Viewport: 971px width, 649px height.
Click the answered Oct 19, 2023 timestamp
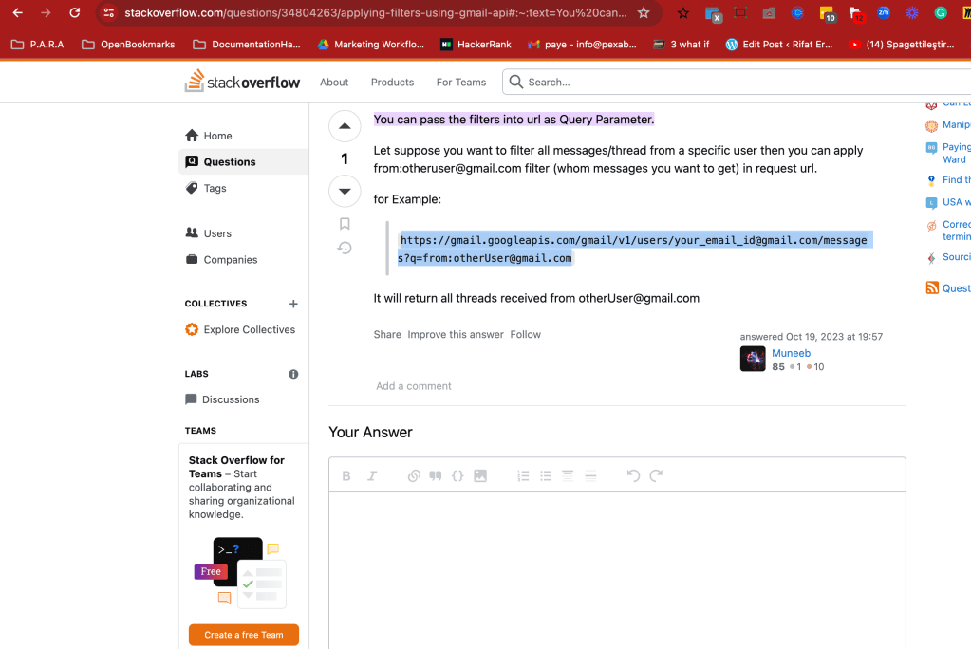click(x=812, y=336)
